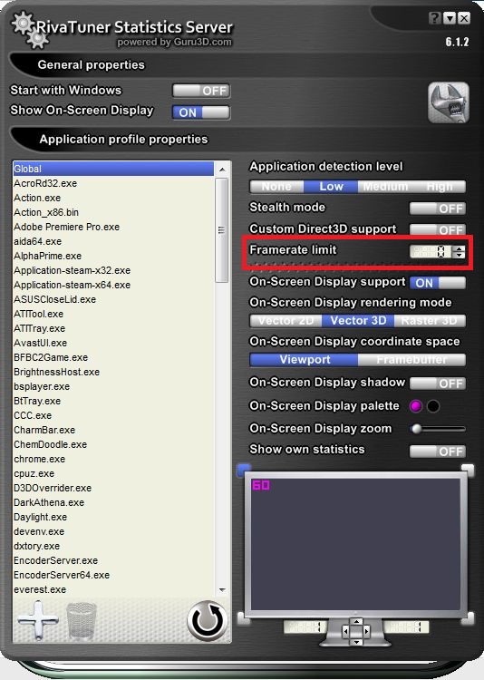Select ASUSCloseLid.exe profile

[113, 300]
